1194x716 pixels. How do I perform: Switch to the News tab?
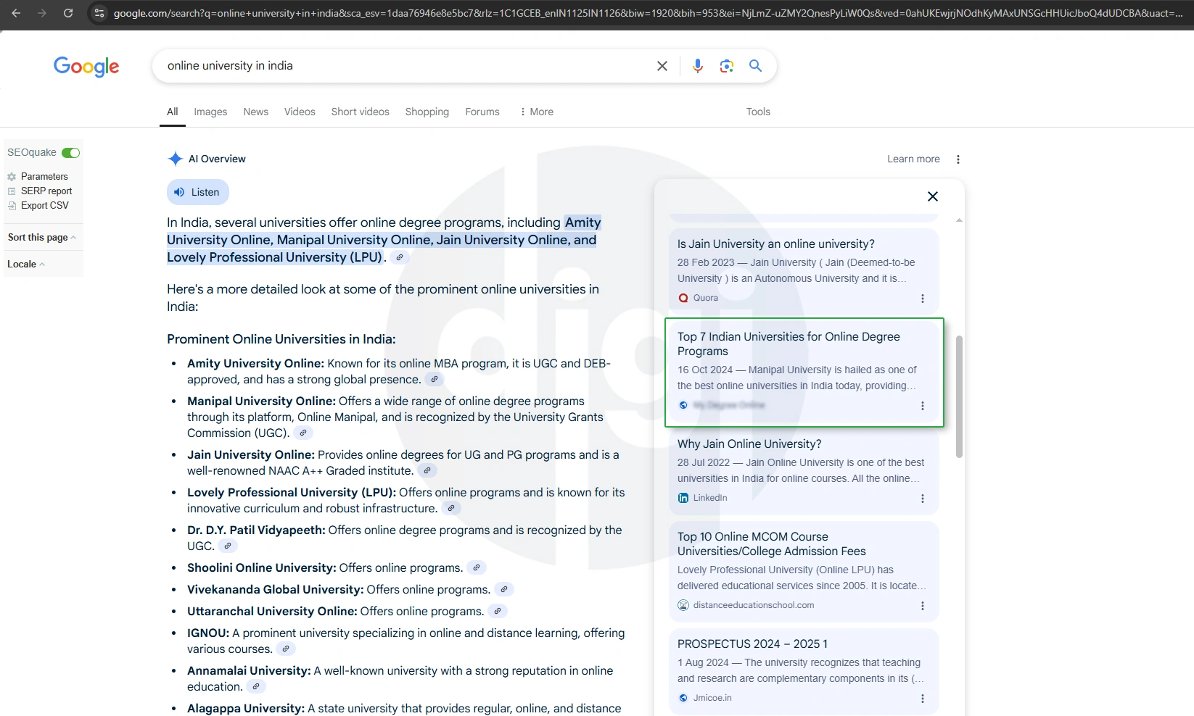tap(256, 112)
